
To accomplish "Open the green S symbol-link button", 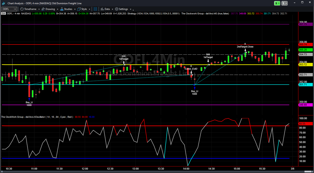I will (x=277, y=3).
